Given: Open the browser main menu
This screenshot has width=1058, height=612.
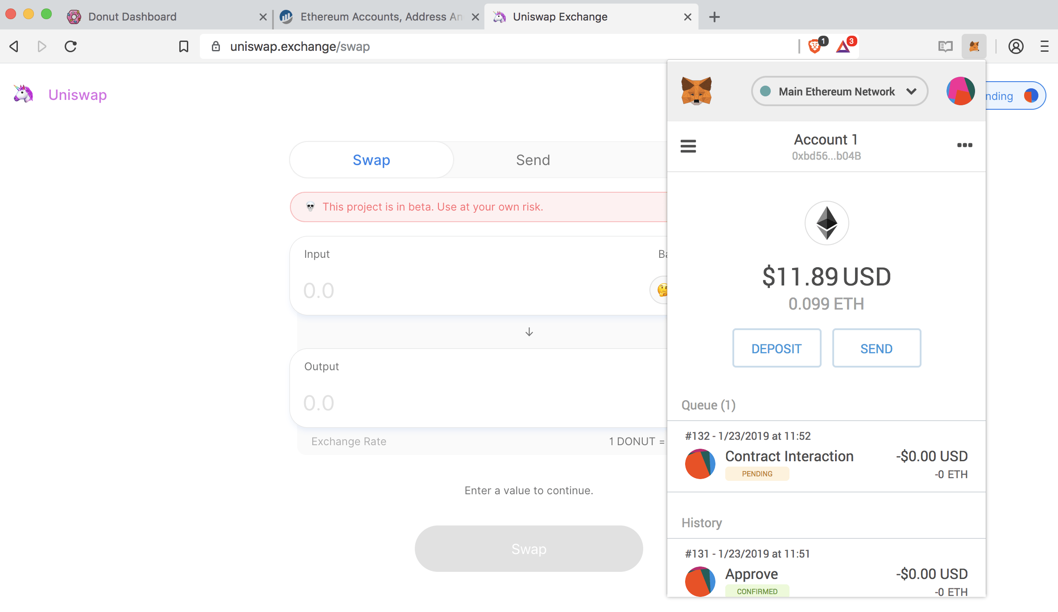Looking at the screenshot, I should 1044,46.
